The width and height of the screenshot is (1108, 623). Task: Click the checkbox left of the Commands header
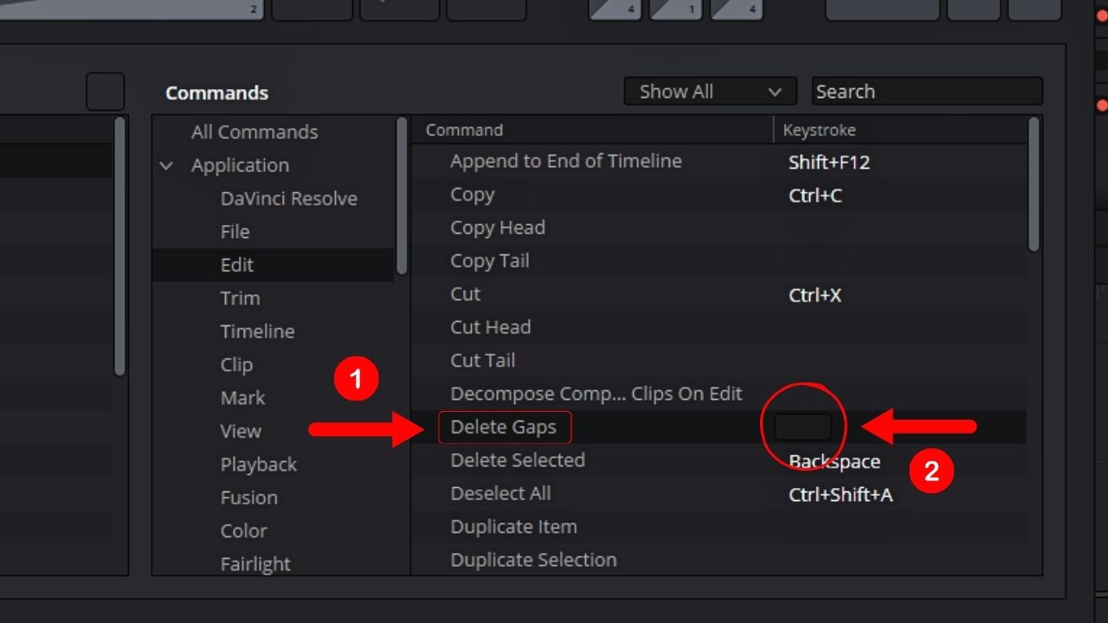(105, 90)
